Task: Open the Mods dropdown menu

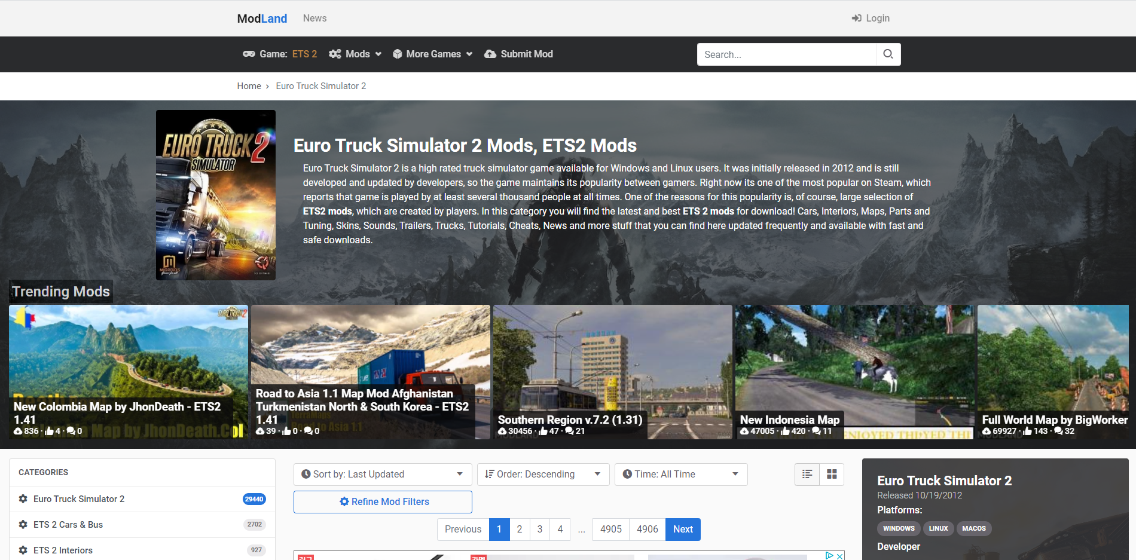Action: pyautogui.click(x=355, y=54)
